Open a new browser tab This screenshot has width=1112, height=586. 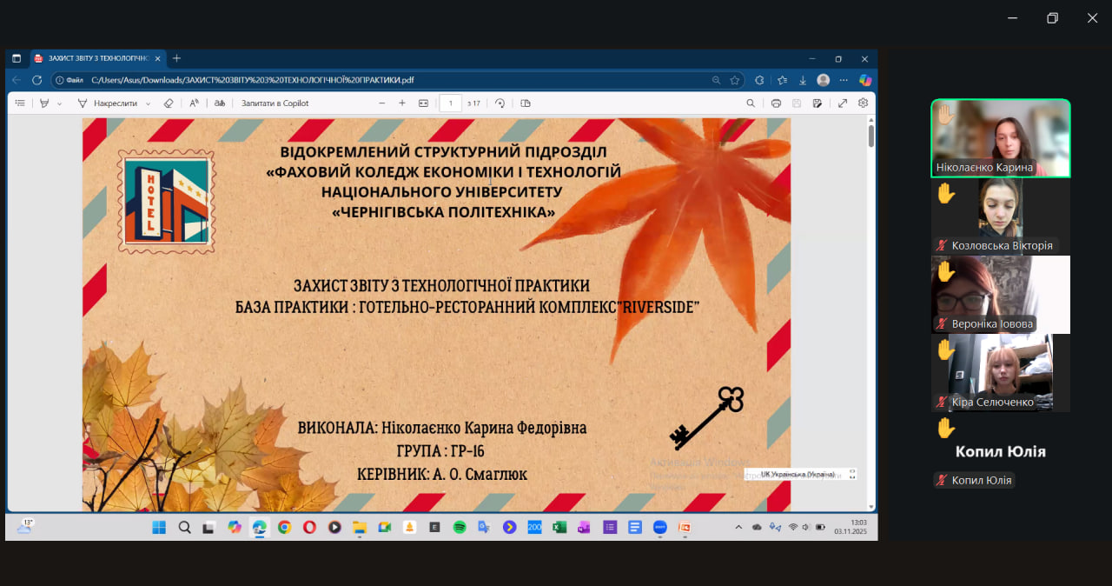(x=177, y=58)
